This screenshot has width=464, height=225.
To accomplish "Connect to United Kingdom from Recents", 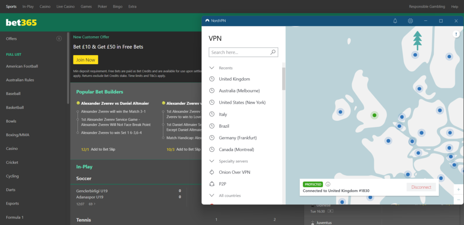I will tap(234, 79).
